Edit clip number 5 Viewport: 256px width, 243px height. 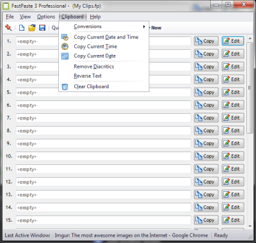coord(233,92)
